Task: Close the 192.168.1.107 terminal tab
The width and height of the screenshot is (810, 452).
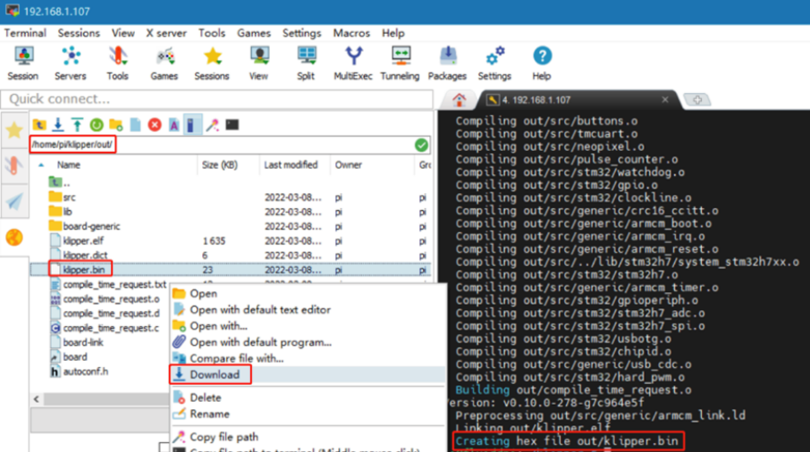Action: (664, 100)
